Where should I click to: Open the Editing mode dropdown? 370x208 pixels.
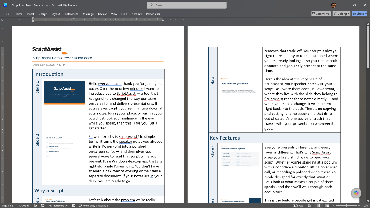click(341, 14)
